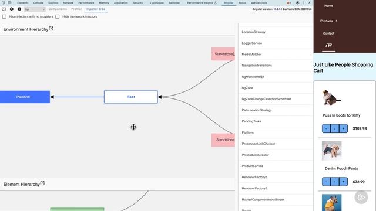Select NgModuleRef$1 provider row
Image resolution: width=376 pixels, height=211 pixels.
click(276, 77)
